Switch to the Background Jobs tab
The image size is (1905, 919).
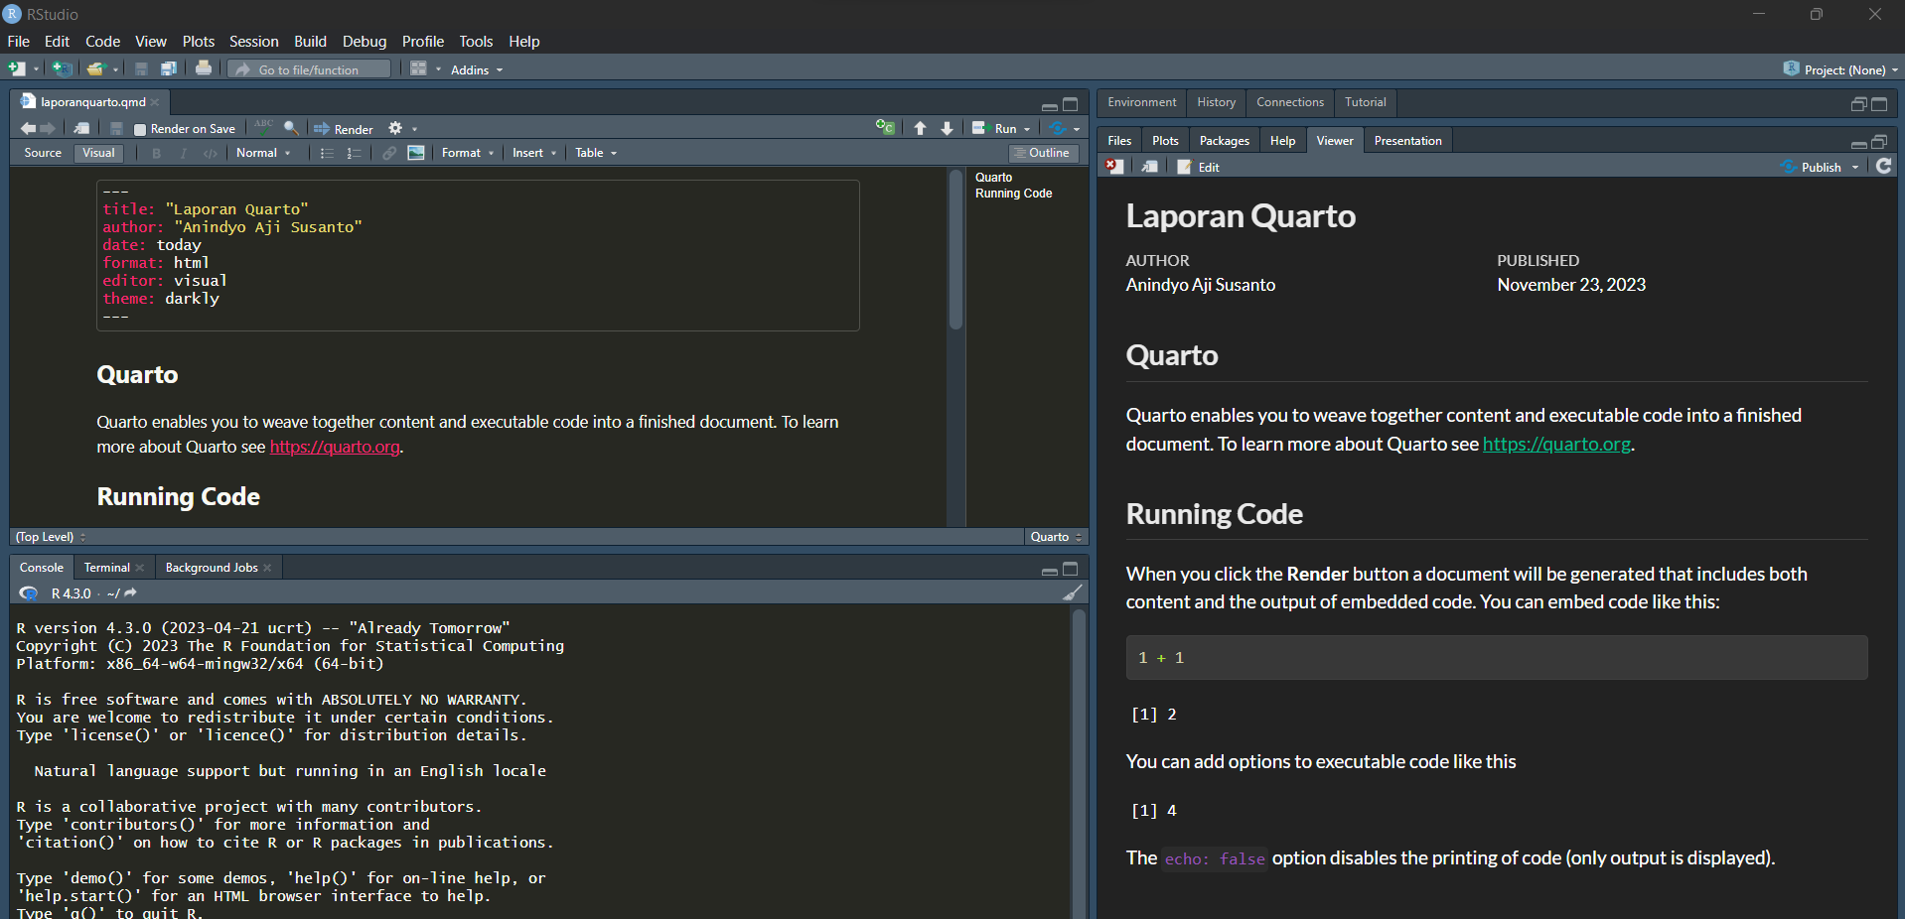212,568
